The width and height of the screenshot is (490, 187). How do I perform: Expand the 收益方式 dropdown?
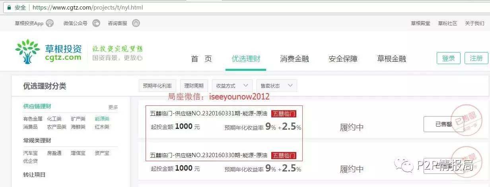[232, 86]
